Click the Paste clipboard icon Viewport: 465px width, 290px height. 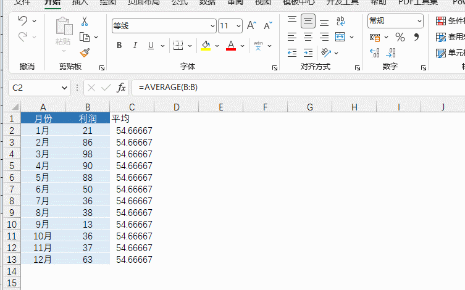coord(64,26)
